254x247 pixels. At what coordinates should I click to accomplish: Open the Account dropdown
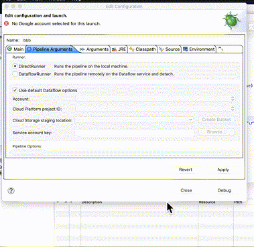point(155,99)
